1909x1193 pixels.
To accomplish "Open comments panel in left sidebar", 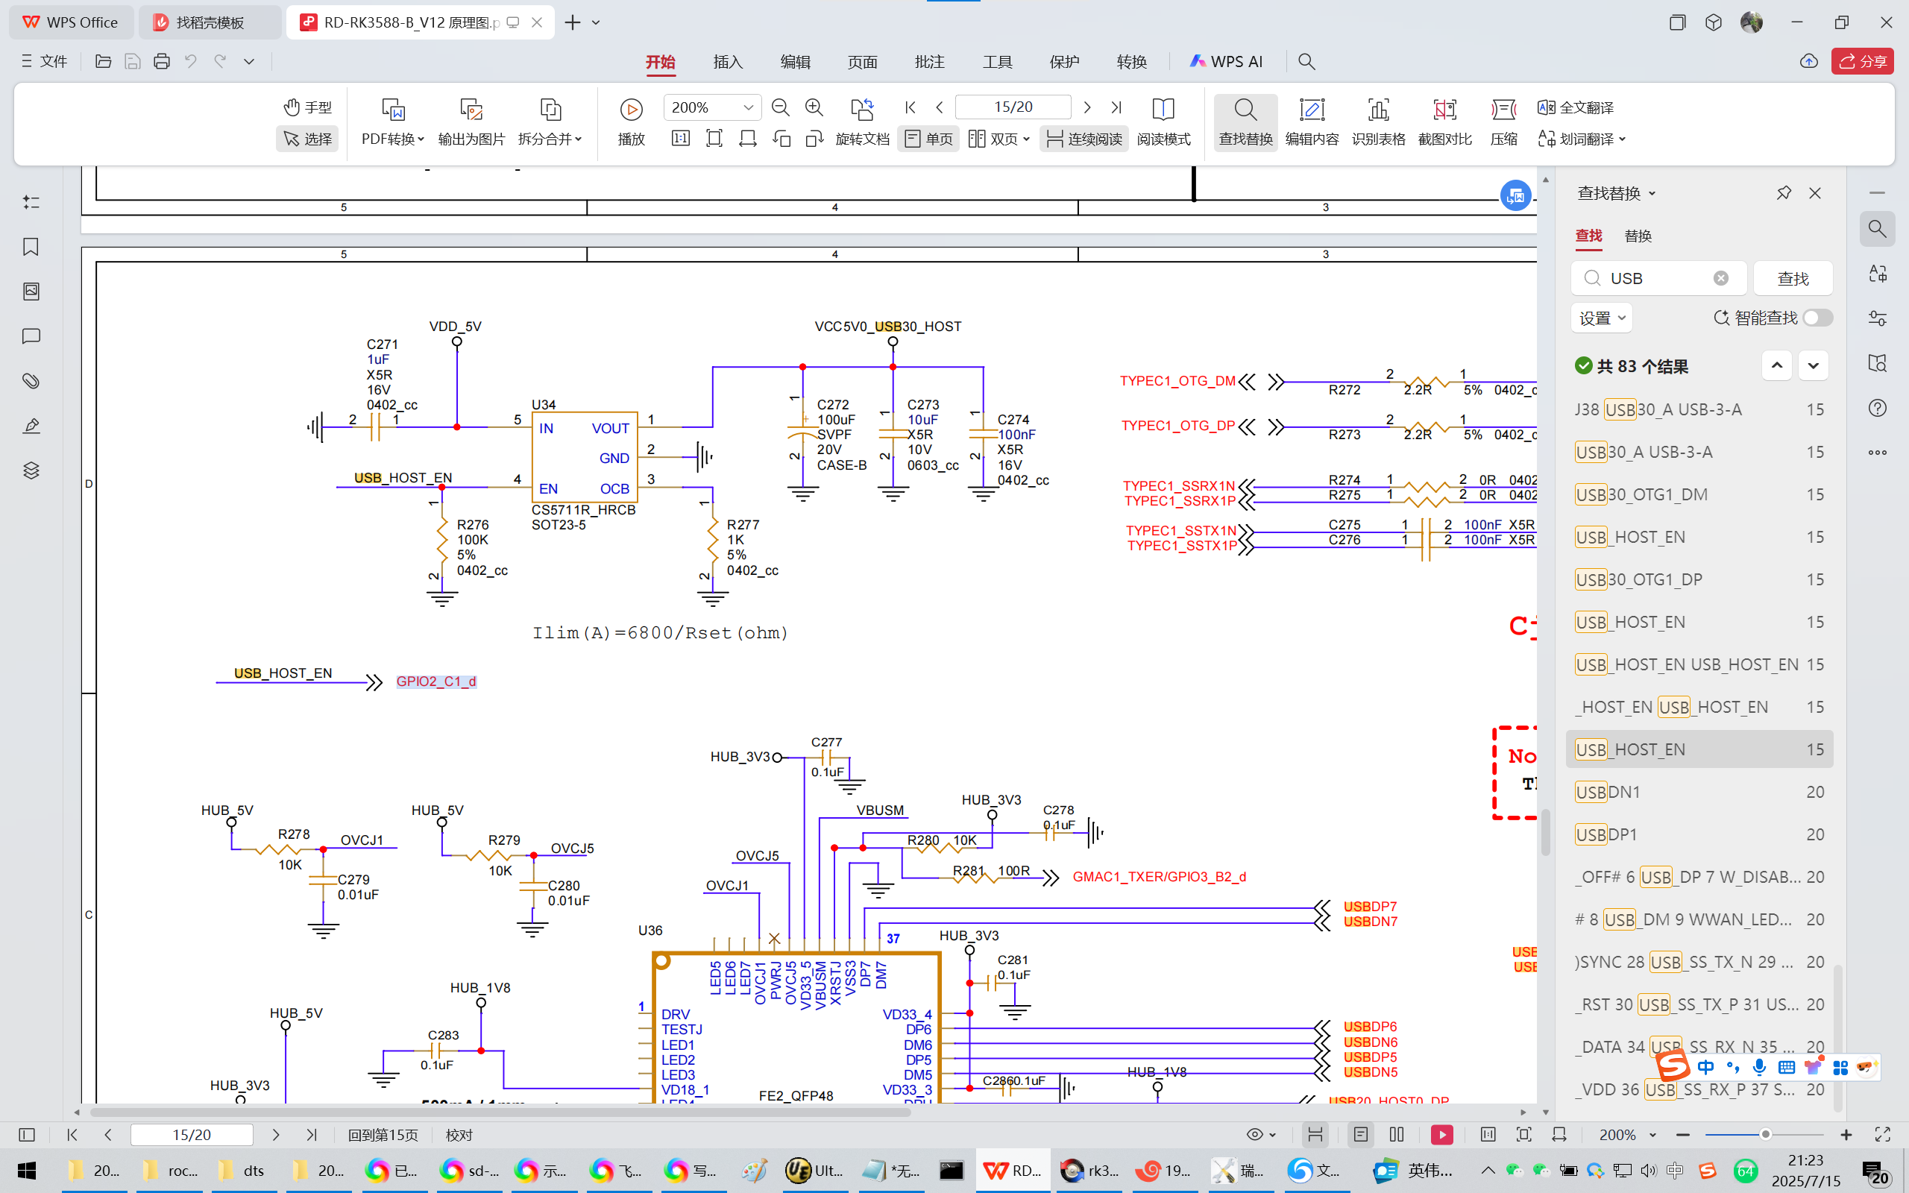I will click(31, 336).
